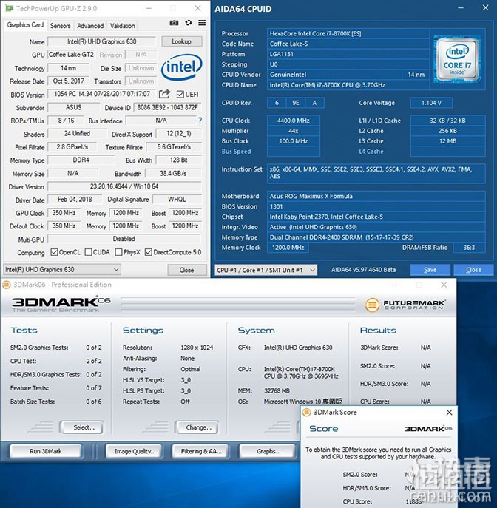Click the BIOS share/export arrow icon

(164, 94)
